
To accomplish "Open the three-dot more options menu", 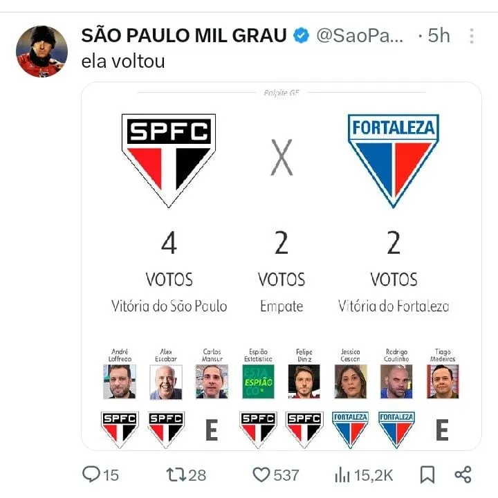I will click(x=472, y=36).
